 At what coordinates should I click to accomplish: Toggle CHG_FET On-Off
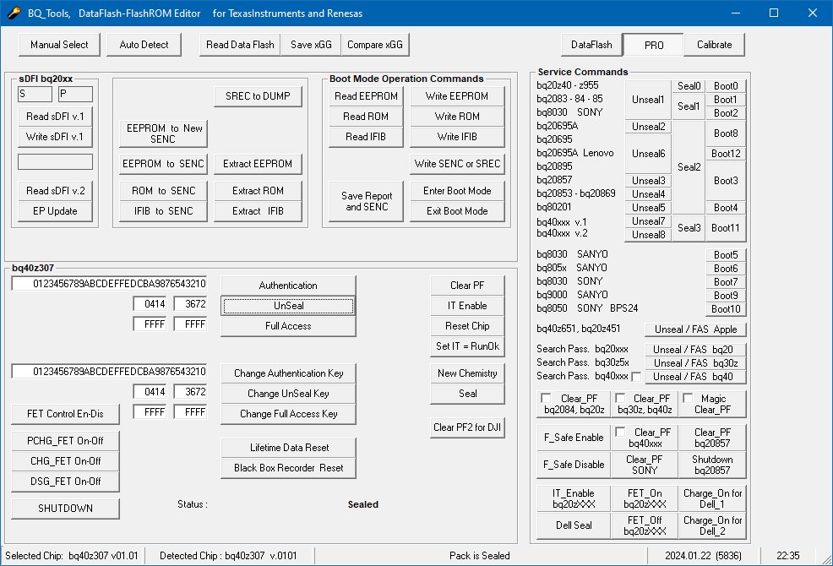(x=65, y=460)
